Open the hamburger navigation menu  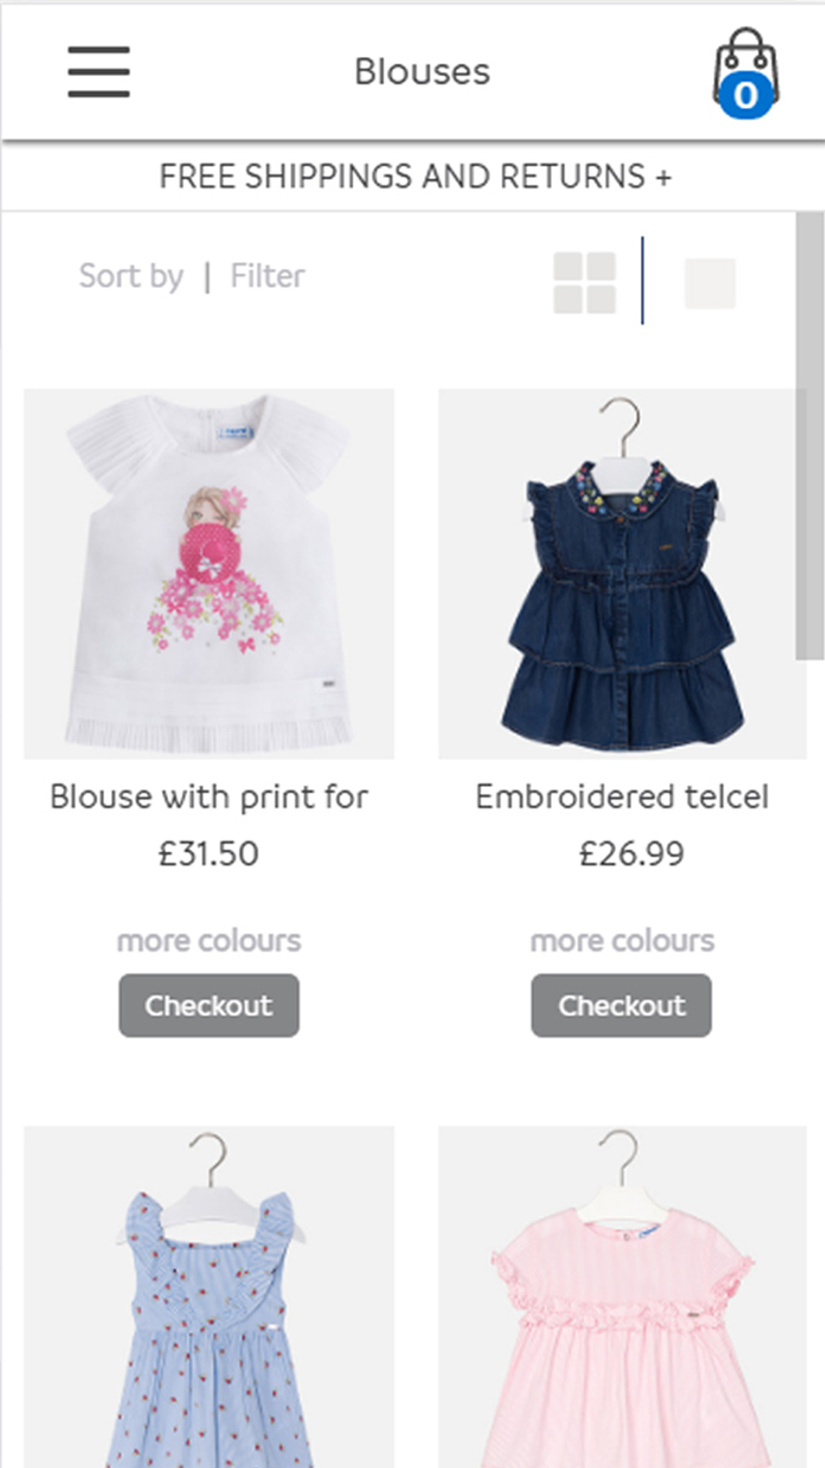pyautogui.click(x=98, y=72)
